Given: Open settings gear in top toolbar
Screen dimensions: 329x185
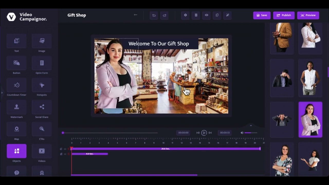Looking at the screenshot, I should point(185,15).
